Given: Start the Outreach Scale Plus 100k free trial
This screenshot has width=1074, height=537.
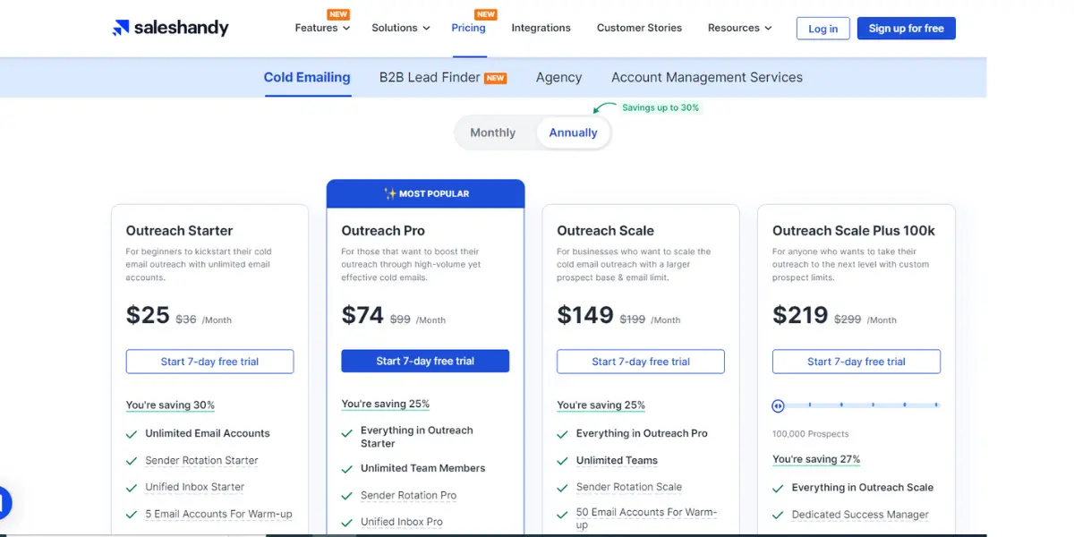Looking at the screenshot, I should (857, 362).
